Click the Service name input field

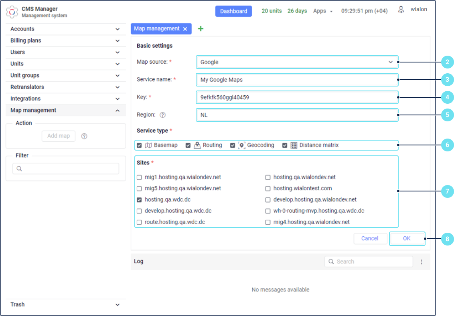[297, 80]
